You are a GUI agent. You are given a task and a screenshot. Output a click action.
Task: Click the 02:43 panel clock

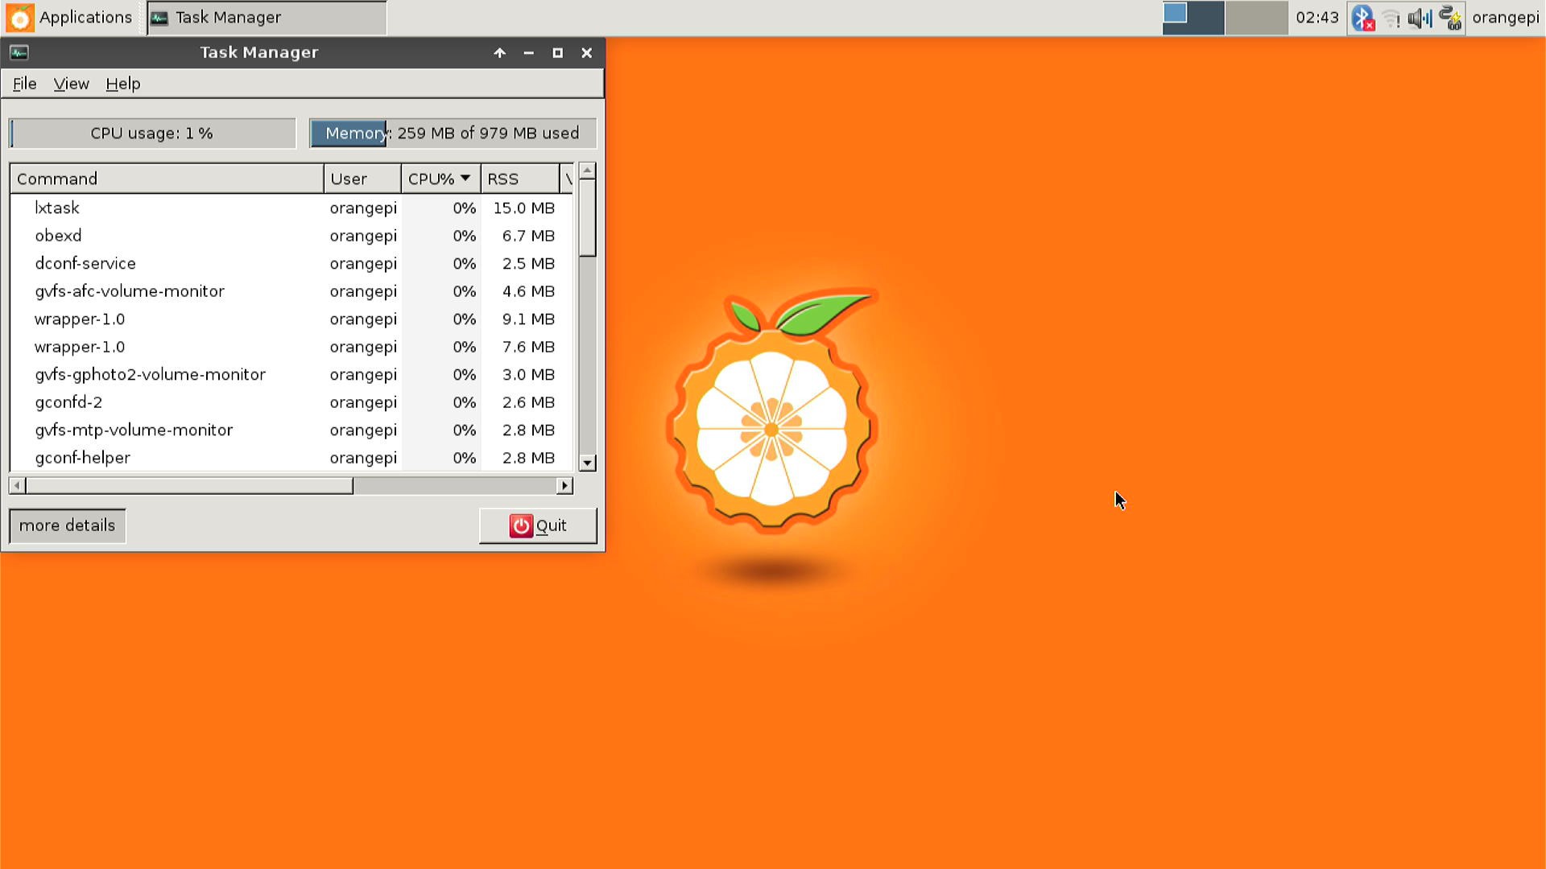pos(1317,18)
